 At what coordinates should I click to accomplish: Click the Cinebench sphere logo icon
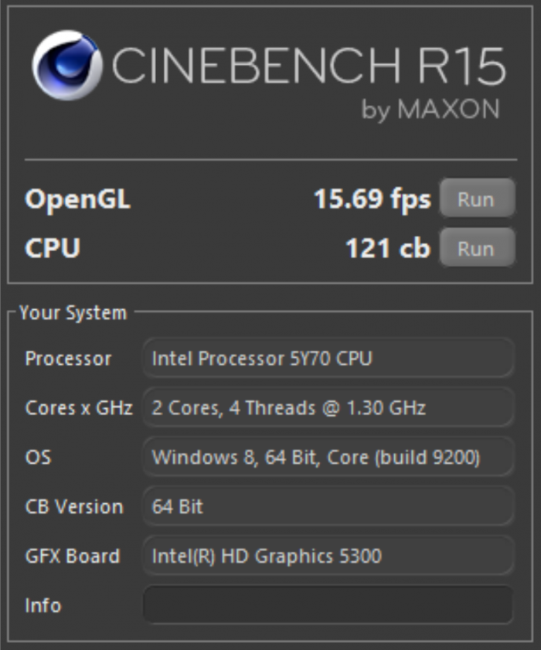tap(66, 66)
